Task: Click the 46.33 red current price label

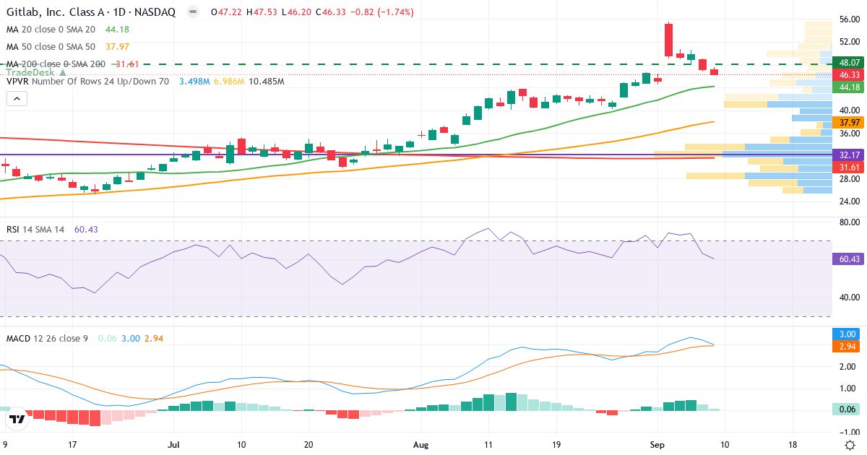Action: tap(848, 74)
